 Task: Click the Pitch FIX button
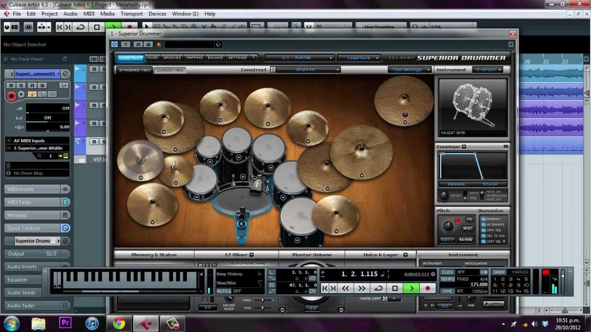469,219
